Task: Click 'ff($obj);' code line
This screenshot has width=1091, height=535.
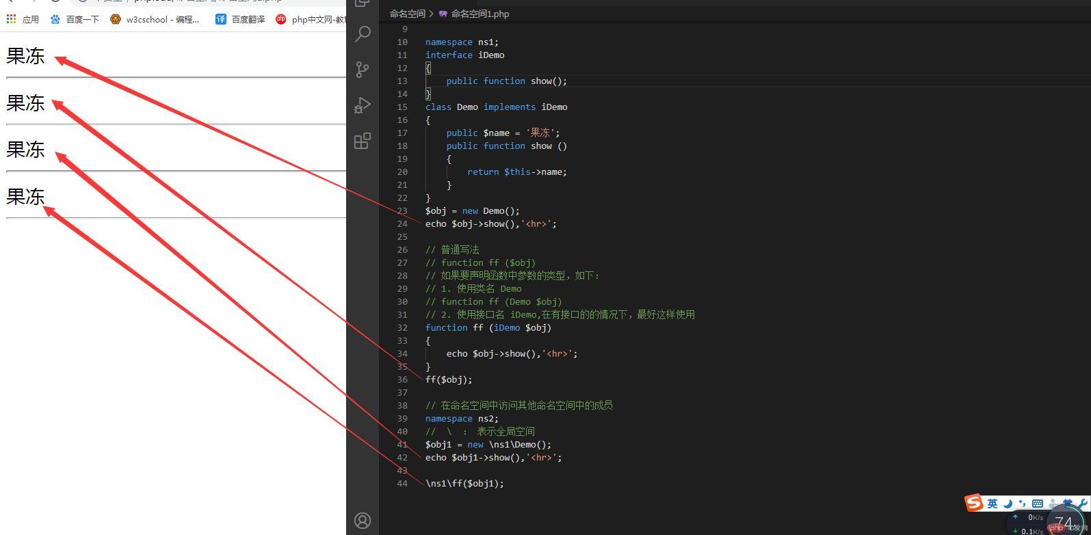Action: click(x=449, y=379)
